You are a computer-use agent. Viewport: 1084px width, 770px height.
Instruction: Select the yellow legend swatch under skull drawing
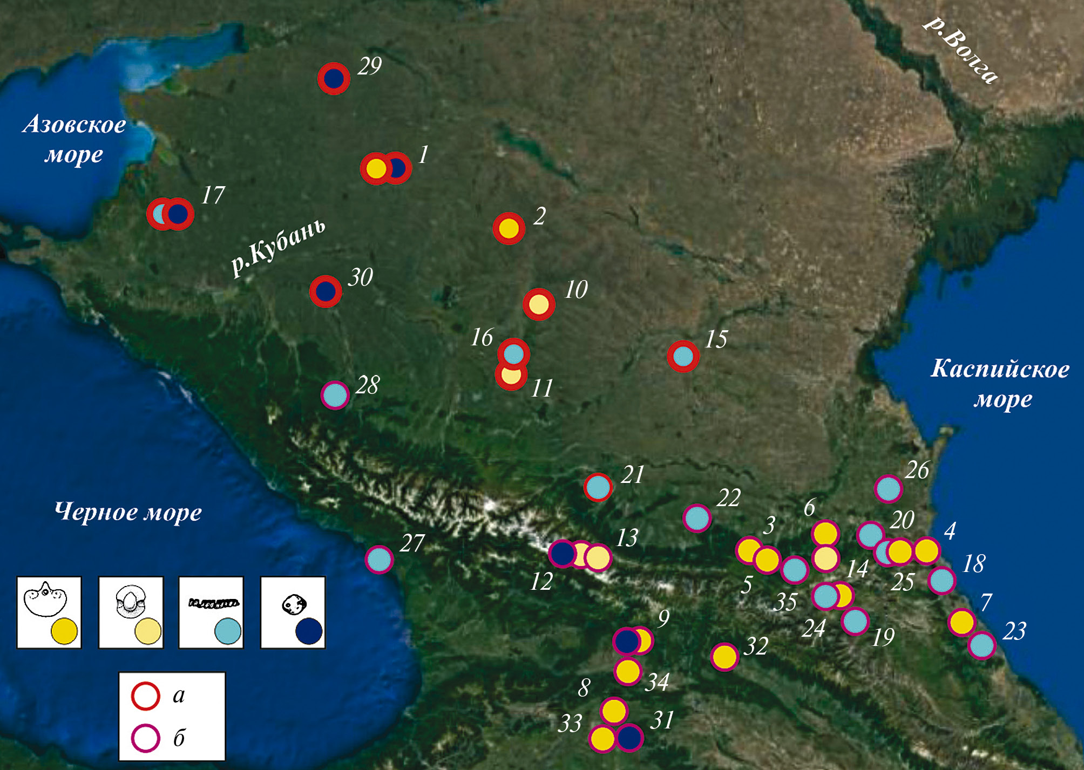pyautogui.click(x=64, y=631)
